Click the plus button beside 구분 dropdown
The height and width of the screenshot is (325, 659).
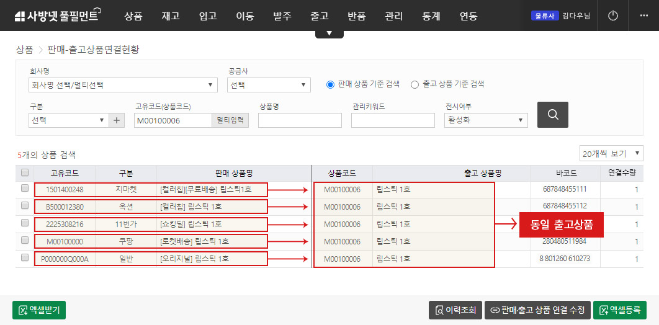click(x=117, y=120)
